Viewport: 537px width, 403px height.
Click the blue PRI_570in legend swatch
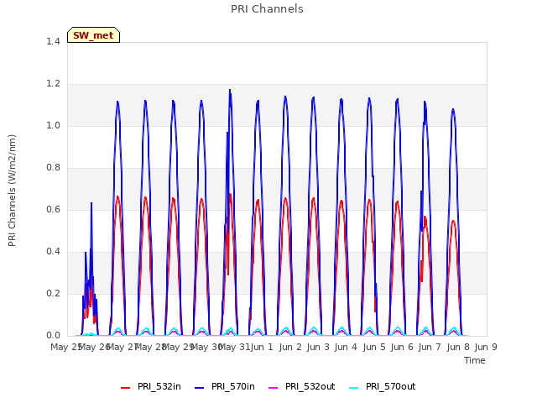200,388
